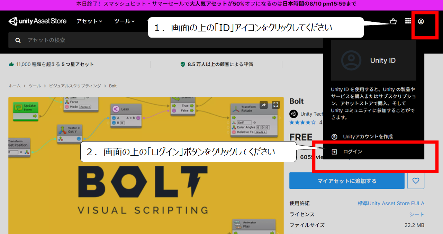Click the FREE price text
443x234 pixels.
point(301,137)
